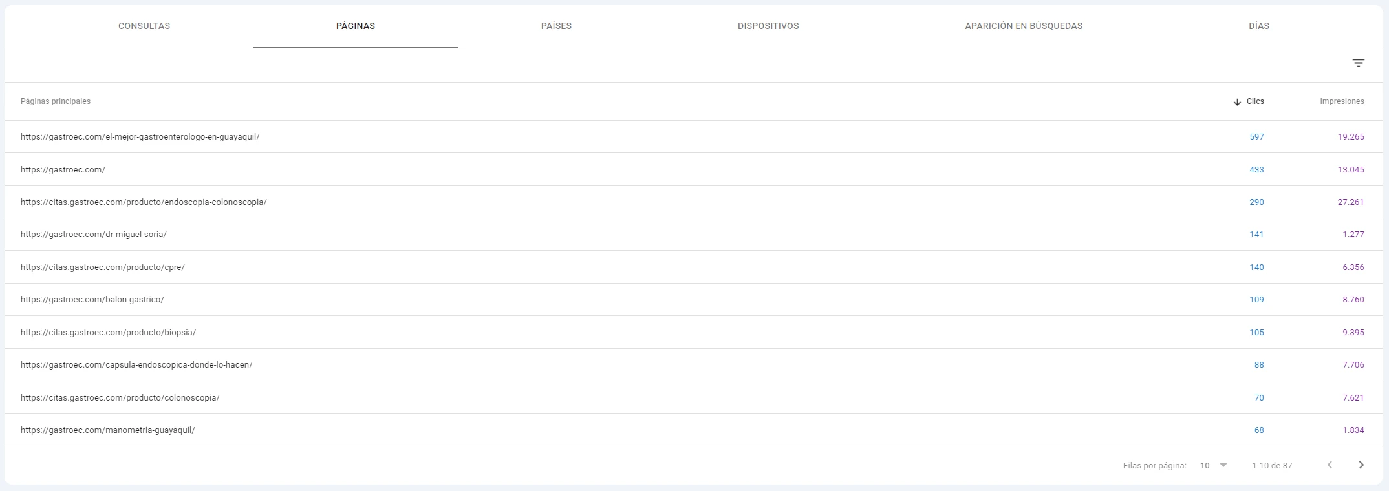Viewport: 1389px width, 491px height.
Task: Choose the producto/cpre page row
Action: pyautogui.click(x=693, y=267)
